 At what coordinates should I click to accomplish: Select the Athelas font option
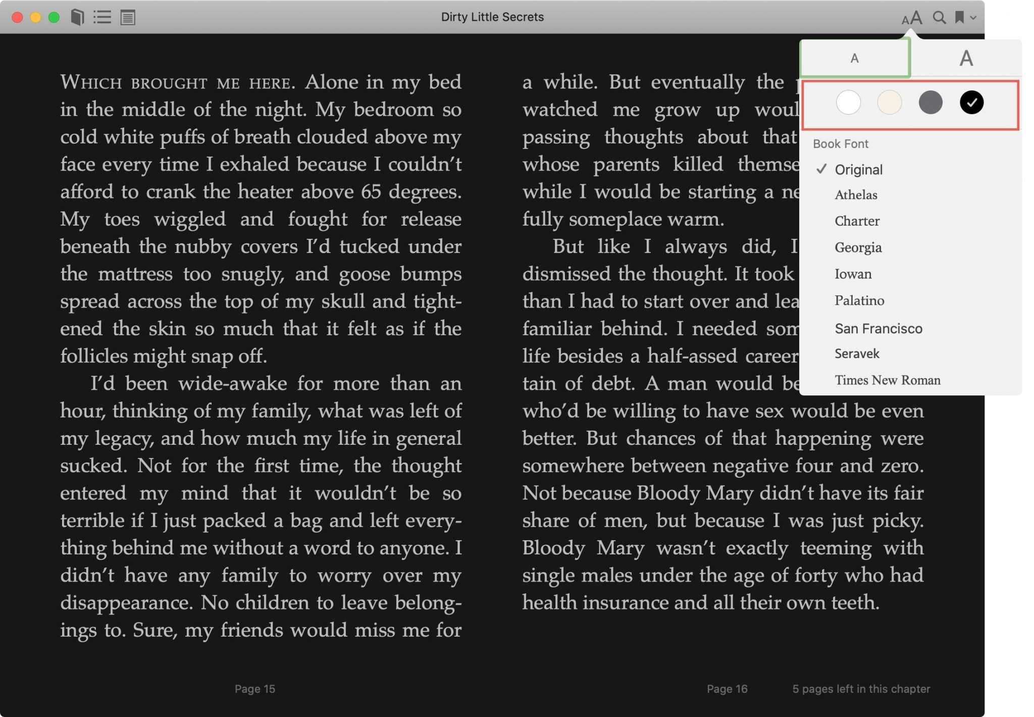(856, 195)
